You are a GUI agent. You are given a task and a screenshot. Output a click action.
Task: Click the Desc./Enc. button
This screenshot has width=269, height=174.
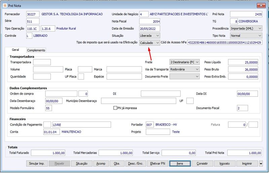pos(136,164)
